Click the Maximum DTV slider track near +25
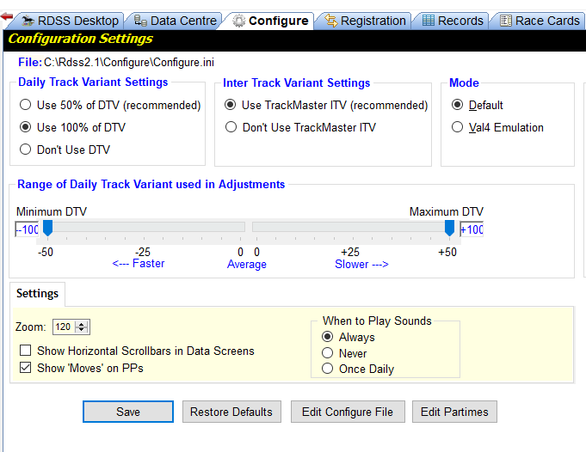Image resolution: width=586 pixels, height=452 pixels. [x=351, y=227]
